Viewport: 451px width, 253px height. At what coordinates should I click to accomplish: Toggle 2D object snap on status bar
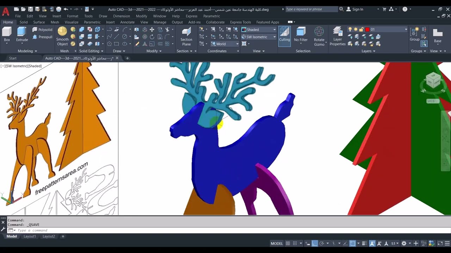pyautogui.click(x=353, y=243)
